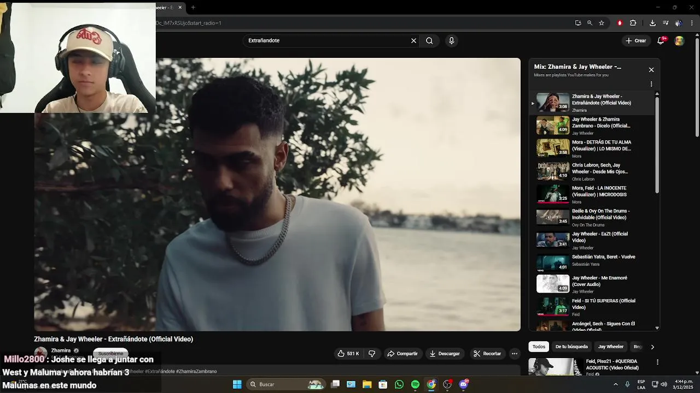Open File Explorer from the taskbar
This screenshot has width=700, height=393.
point(367,384)
